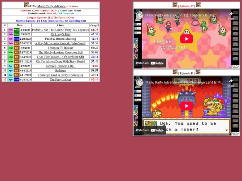The width and height of the screenshot is (242, 181).
Task: Click game icon left of #19 heading
Action: pos(26,5)
